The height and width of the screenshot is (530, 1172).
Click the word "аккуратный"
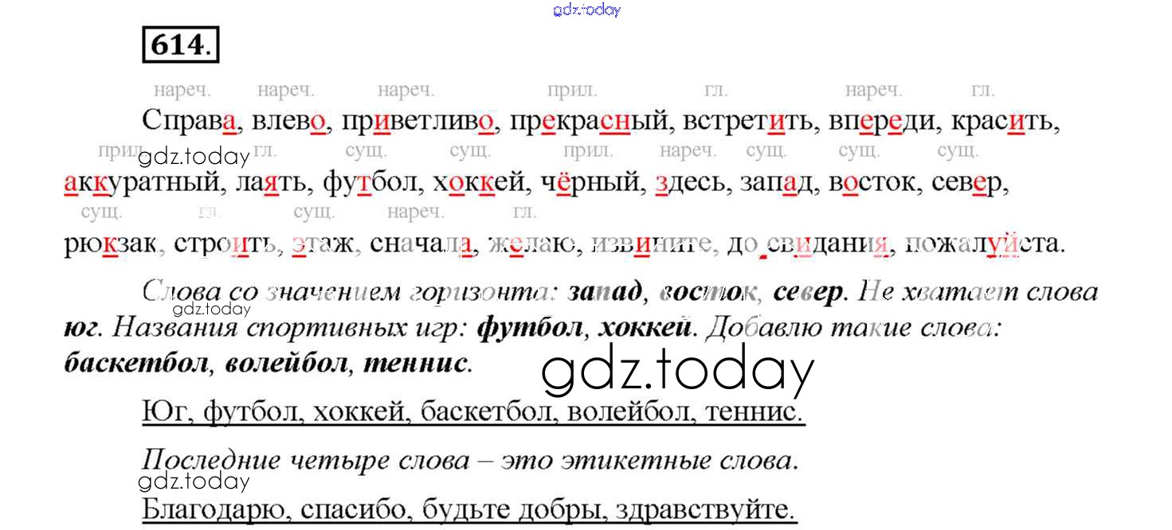tap(142, 183)
